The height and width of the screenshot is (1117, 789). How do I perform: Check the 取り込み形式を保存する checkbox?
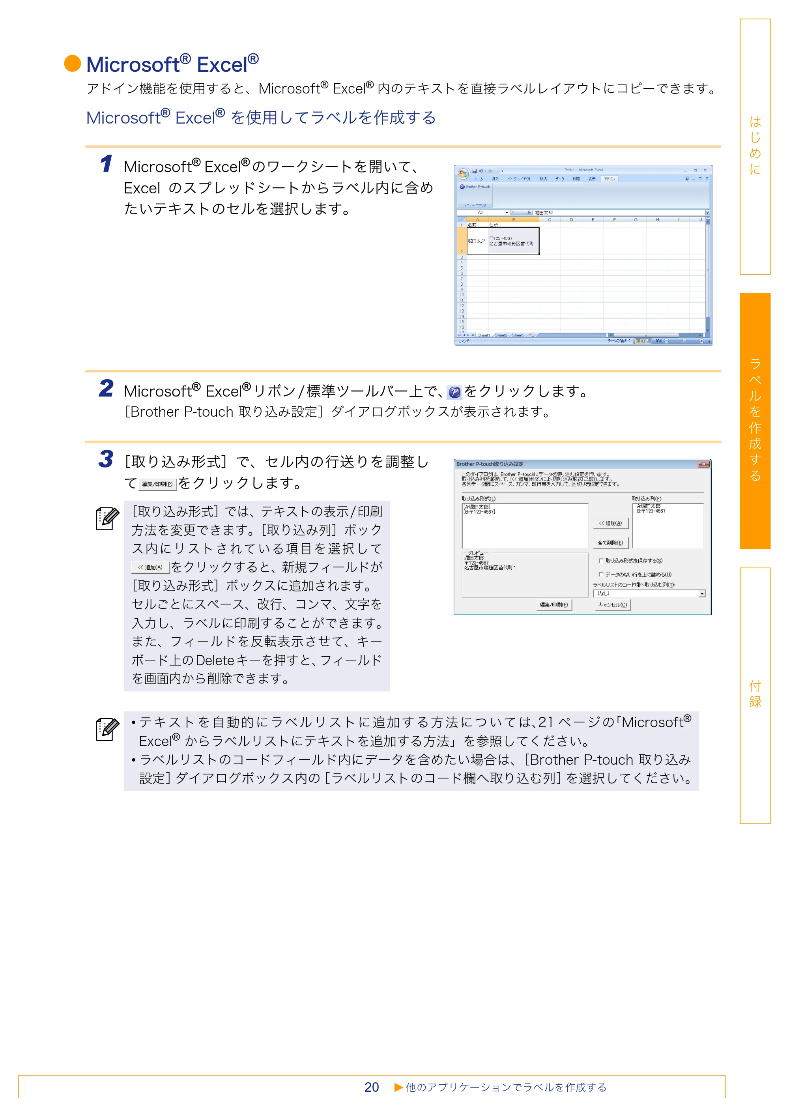click(x=601, y=561)
